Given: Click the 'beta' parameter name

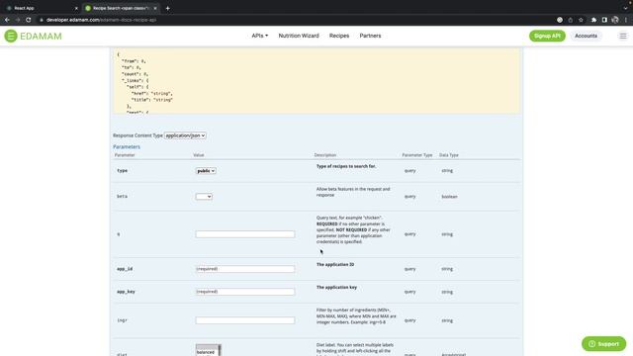Looking at the screenshot, I should tap(122, 197).
